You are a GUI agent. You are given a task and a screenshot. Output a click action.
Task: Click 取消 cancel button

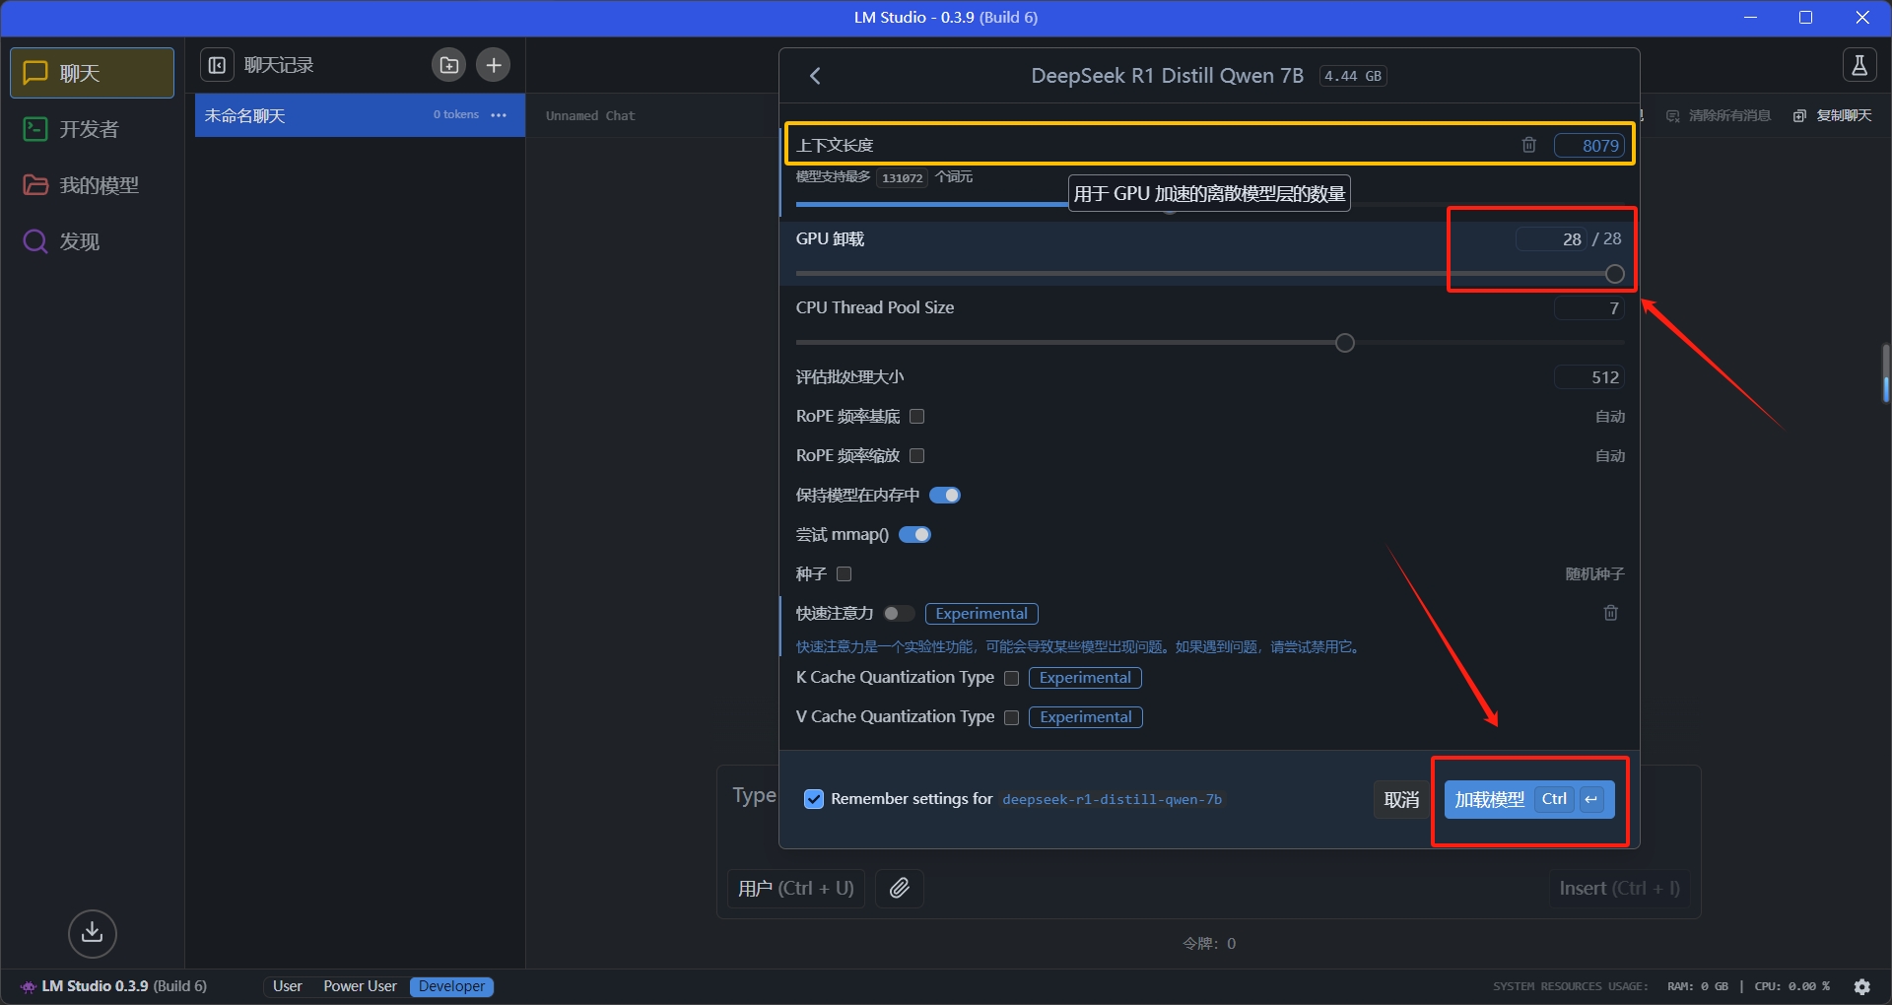tap(1401, 799)
